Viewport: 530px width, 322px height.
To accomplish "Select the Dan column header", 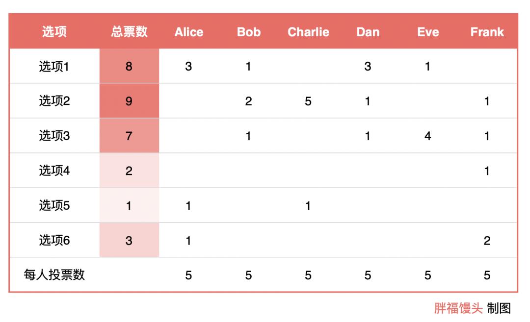I will 368,32.
